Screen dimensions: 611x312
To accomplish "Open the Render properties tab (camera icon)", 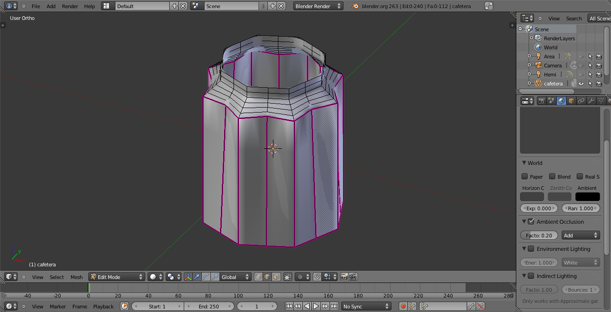I will tap(541, 101).
